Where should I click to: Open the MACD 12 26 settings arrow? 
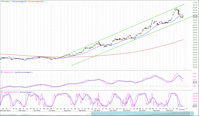click(14, 72)
